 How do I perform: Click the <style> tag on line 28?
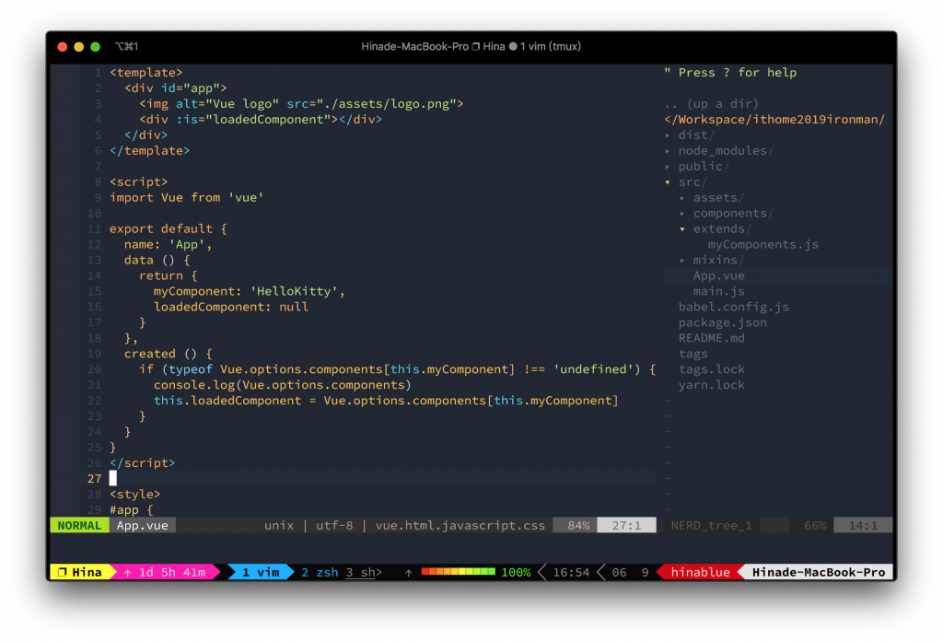[x=134, y=494]
